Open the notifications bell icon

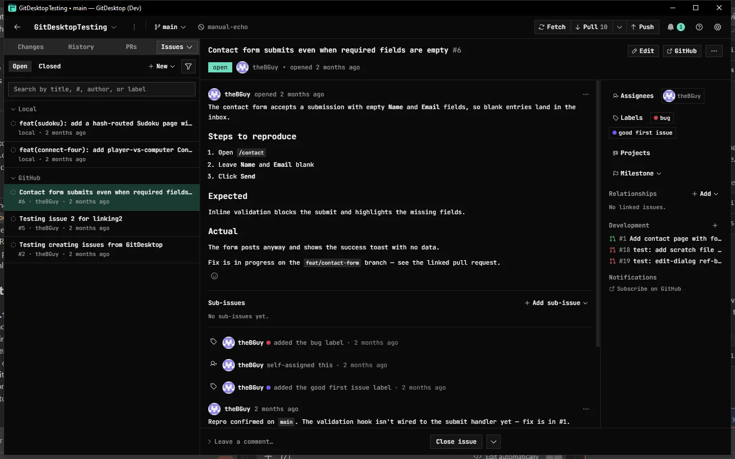click(x=671, y=27)
